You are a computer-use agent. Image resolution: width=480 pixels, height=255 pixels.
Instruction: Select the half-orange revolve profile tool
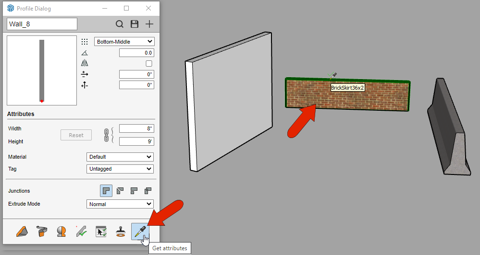[62, 232]
